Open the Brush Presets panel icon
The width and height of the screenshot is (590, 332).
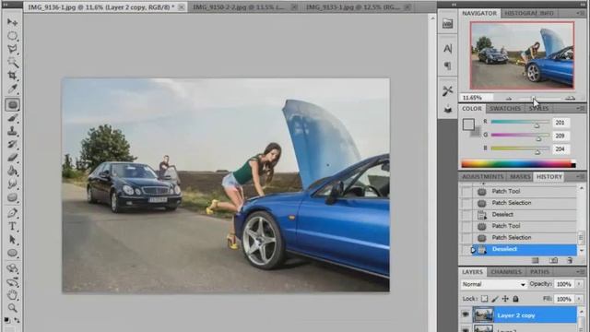click(447, 109)
